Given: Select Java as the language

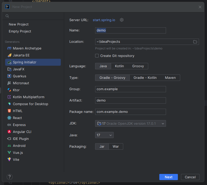Looking at the screenshot, I should pyautogui.click(x=103, y=66).
